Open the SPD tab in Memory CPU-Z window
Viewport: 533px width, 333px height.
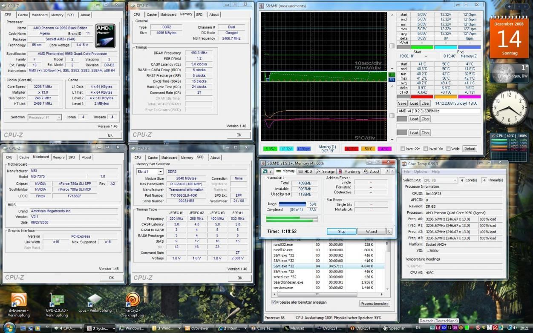(199, 14)
